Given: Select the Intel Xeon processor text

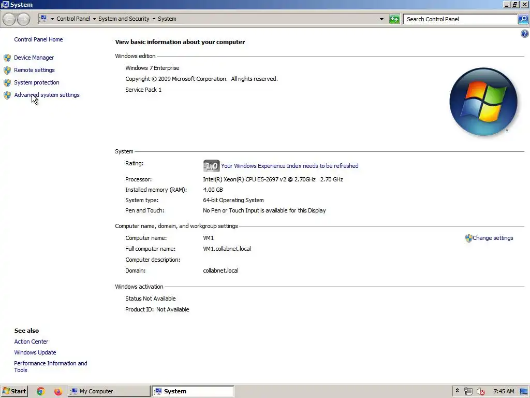Looking at the screenshot, I should click(x=273, y=179).
